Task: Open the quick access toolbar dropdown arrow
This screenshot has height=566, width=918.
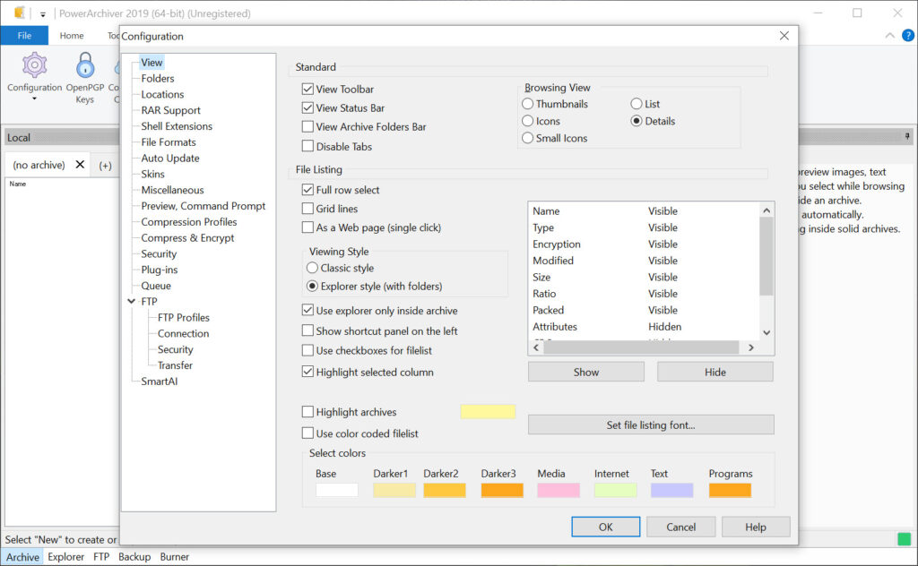Action: click(43, 14)
